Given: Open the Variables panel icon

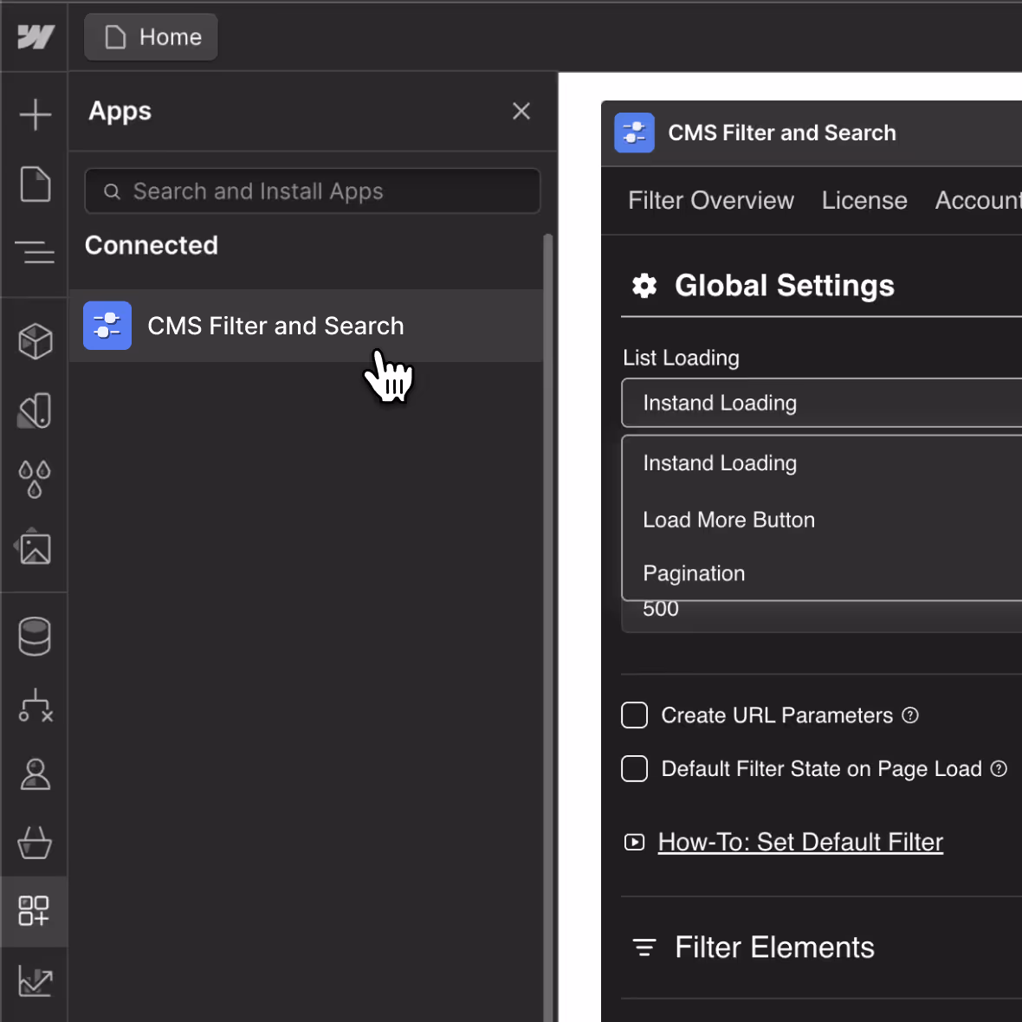Looking at the screenshot, I should [36, 411].
